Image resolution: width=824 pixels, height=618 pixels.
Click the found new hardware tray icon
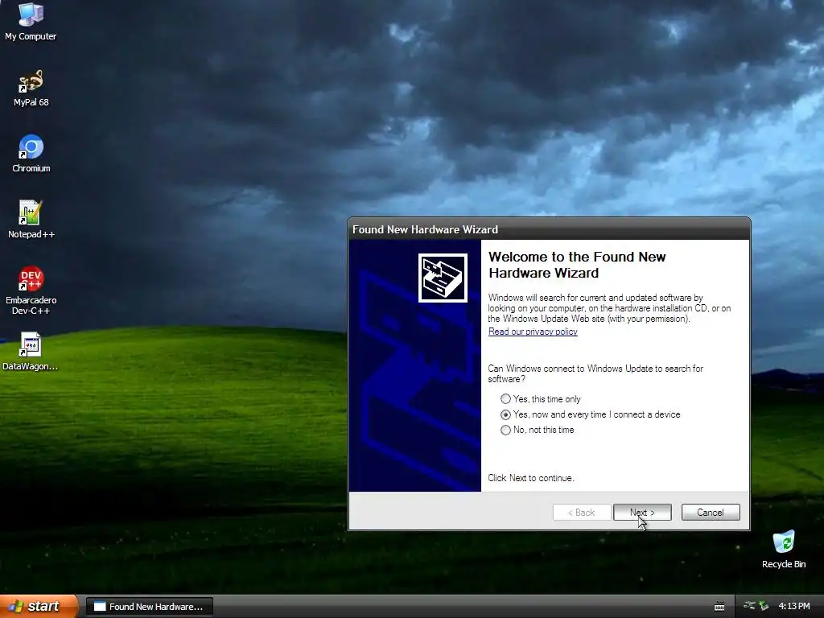pos(749,606)
